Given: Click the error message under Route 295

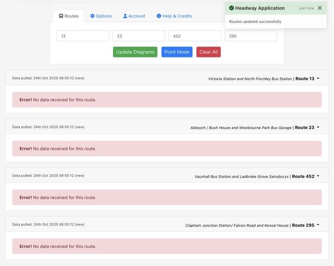Looking at the screenshot, I should 167,246.
